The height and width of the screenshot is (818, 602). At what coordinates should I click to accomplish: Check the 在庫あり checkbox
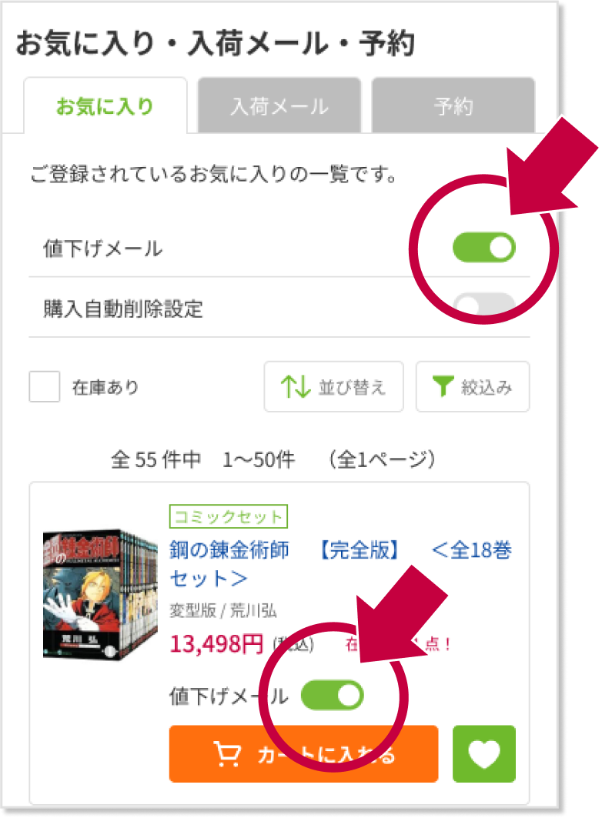coord(45,386)
